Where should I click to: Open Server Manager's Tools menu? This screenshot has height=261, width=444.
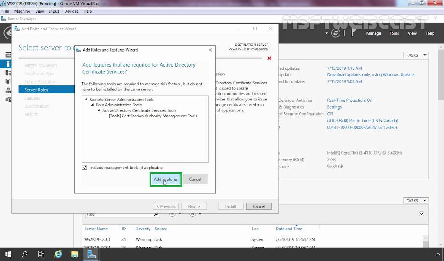[x=394, y=33]
